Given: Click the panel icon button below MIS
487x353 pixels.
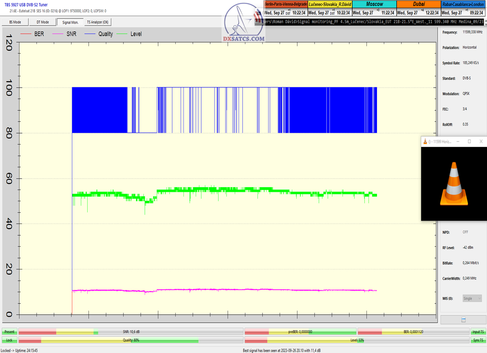Looking at the screenshot, I should click(x=463, y=320).
